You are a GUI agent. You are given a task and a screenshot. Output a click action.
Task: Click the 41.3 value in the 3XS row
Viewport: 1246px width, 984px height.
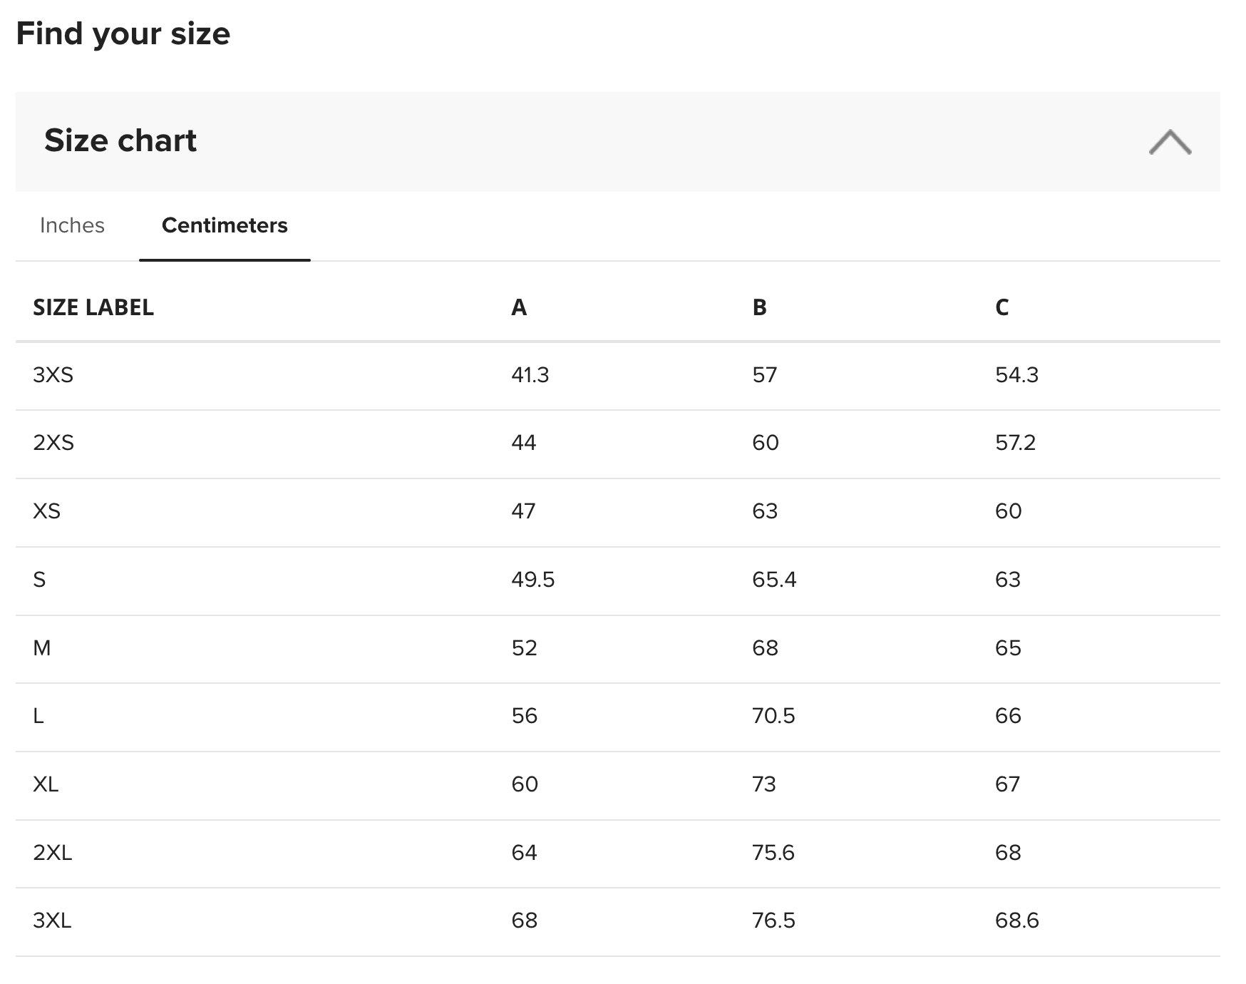click(x=530, y=375)
